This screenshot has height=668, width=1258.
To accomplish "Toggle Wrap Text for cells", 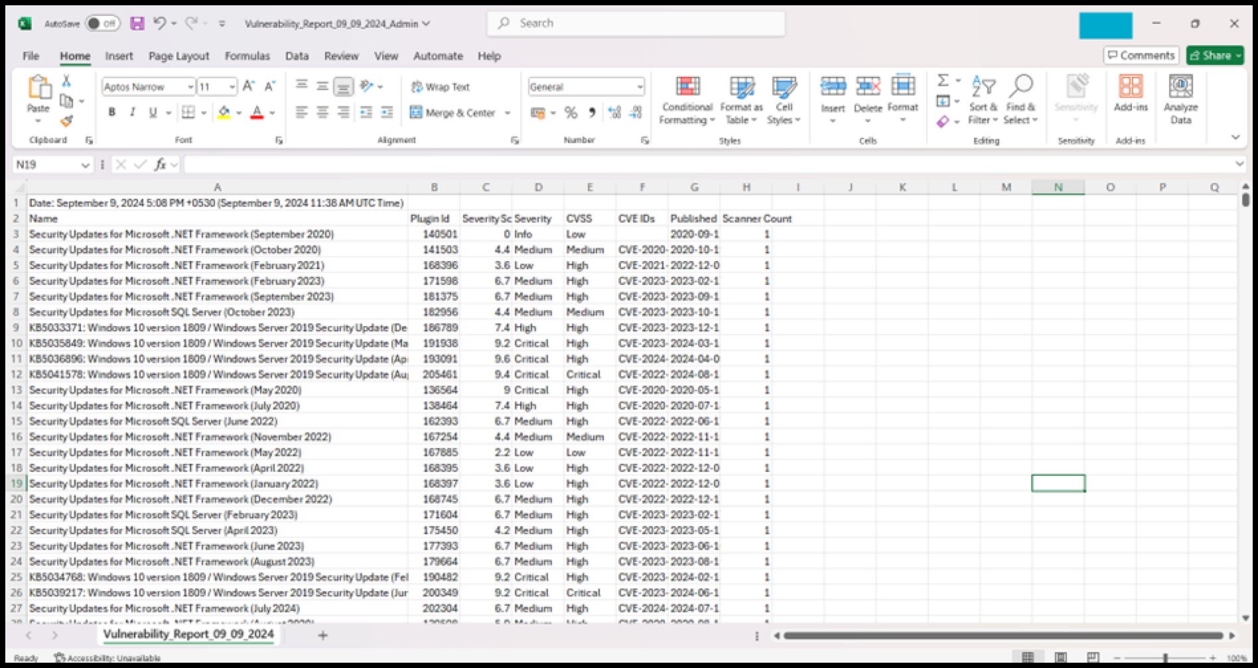I will tap(441, 87).
